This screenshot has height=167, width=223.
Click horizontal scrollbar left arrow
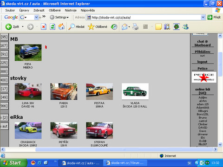coord(2,149)
